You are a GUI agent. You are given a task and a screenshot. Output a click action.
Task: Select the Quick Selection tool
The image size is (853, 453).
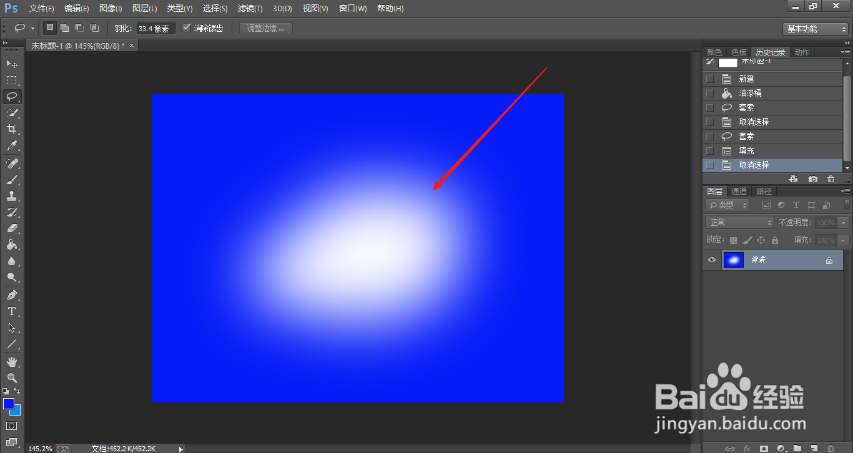[12, 112]
